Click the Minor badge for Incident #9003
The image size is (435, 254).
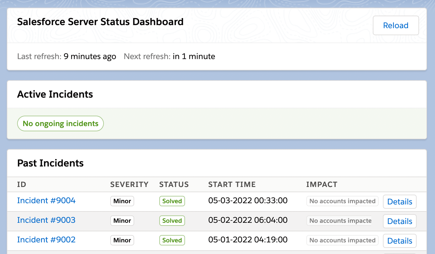pyautogui.click(x=122, y=221)
